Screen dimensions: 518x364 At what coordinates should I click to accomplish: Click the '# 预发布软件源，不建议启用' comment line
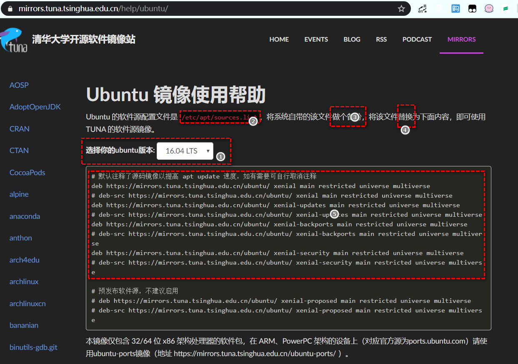(x=135, y=291)
